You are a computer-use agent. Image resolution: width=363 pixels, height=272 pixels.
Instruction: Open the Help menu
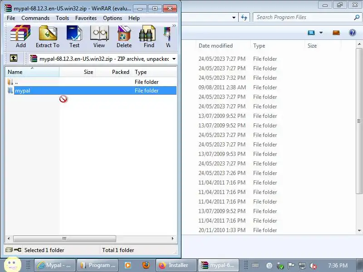pyautogui.click(x=134, y=18)
